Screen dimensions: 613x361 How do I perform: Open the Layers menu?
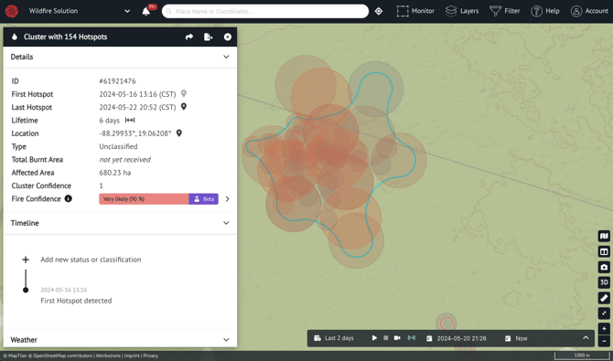tap(462, 11)
